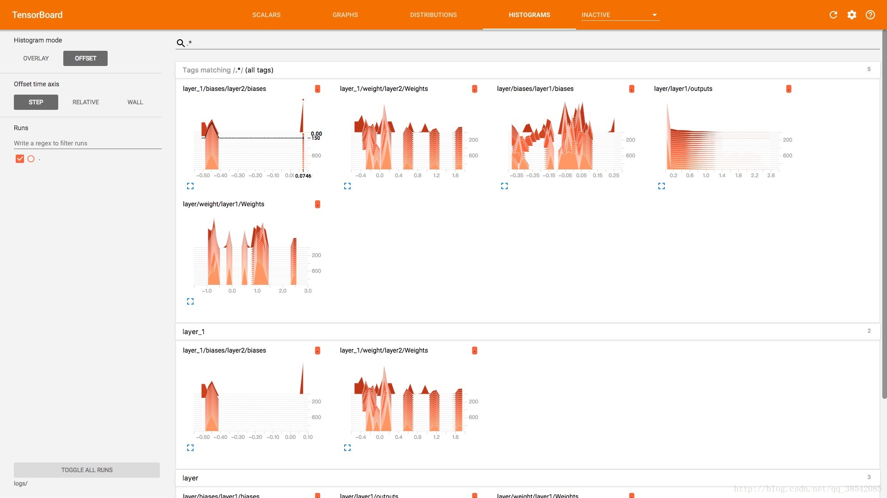887x498 pixels.
Task: Set offset time axis to RELATIVE
Action: [x=85, y=102]
